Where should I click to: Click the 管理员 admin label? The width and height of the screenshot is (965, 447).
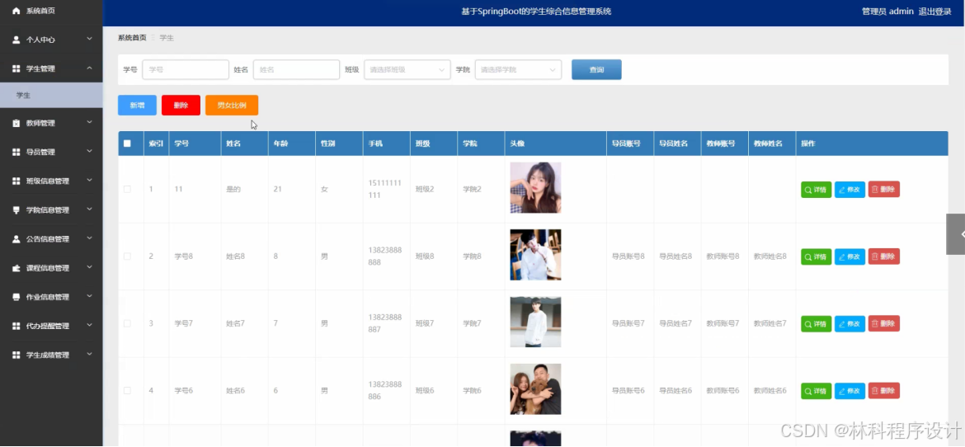click(x=887, y=11)
